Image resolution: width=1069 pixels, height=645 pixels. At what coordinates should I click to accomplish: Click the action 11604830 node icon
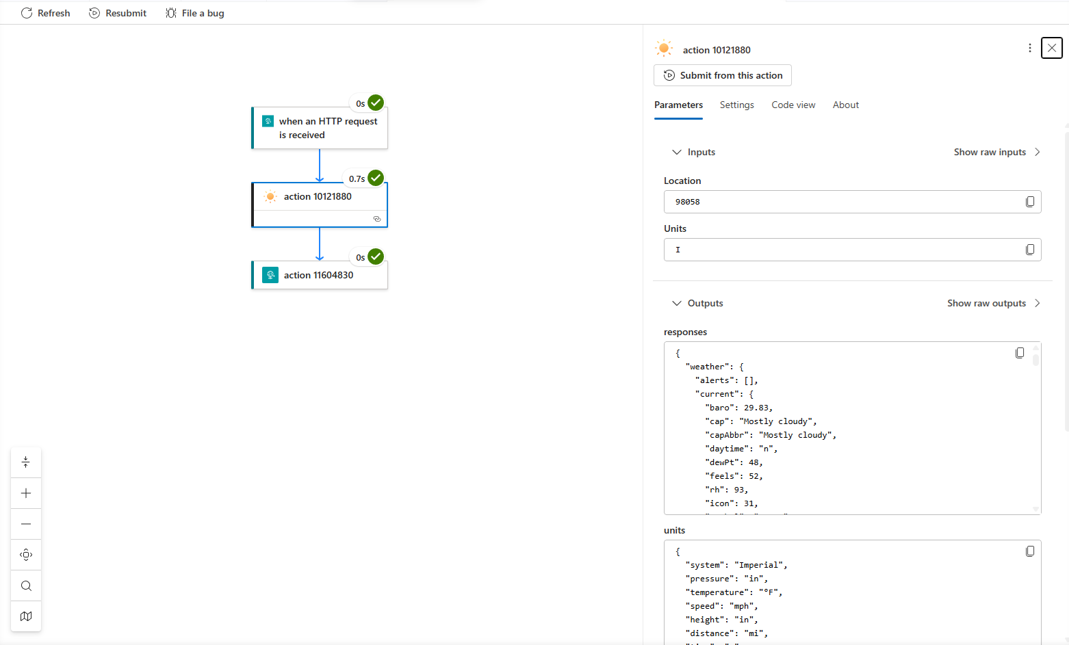coord(270,275)
